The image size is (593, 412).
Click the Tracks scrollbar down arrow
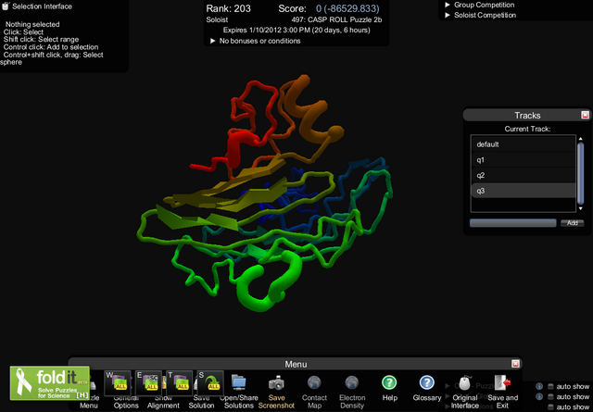tap(581, 208)
